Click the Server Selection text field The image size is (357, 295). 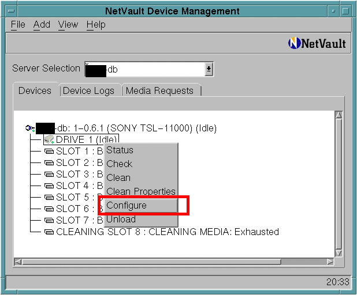(x=145, y=69)
